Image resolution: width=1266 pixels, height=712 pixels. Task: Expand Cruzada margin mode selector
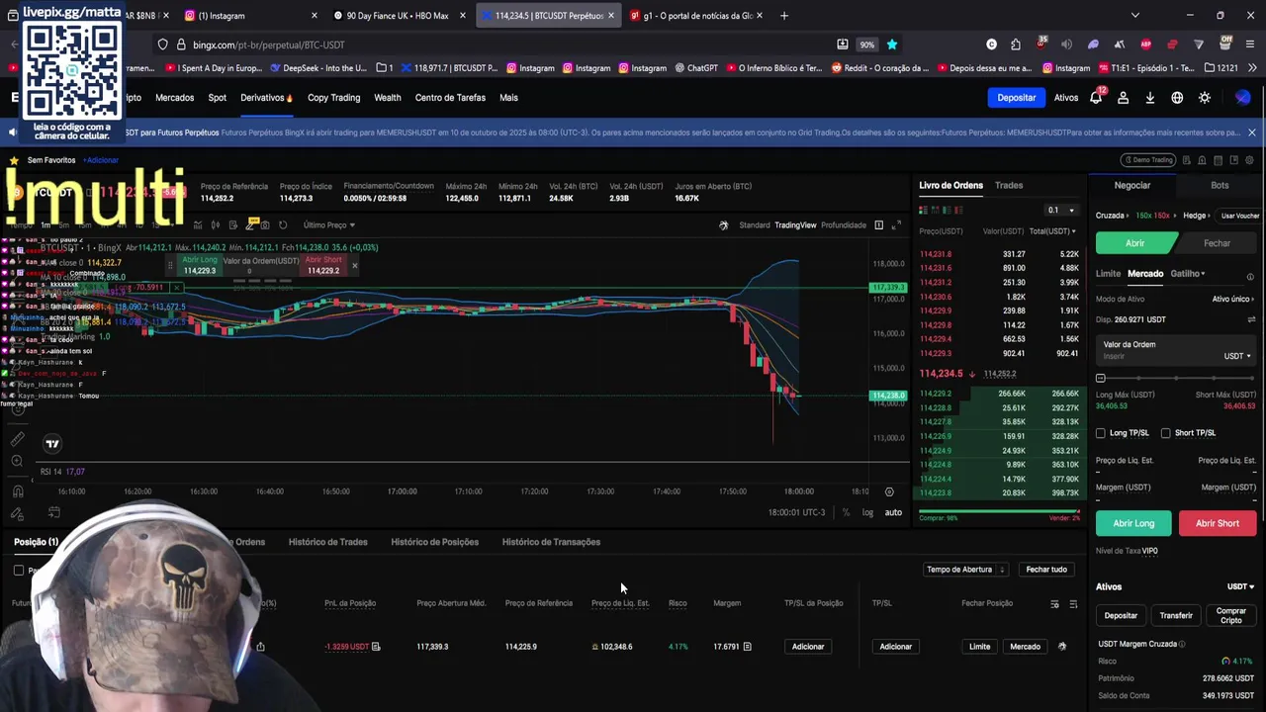[1112, 216]
